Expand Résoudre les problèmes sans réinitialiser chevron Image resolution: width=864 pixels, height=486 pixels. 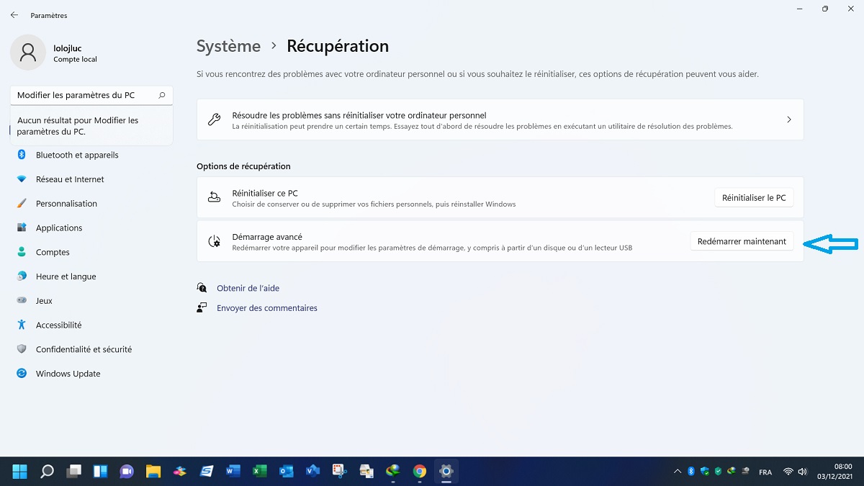click(789, 120)
